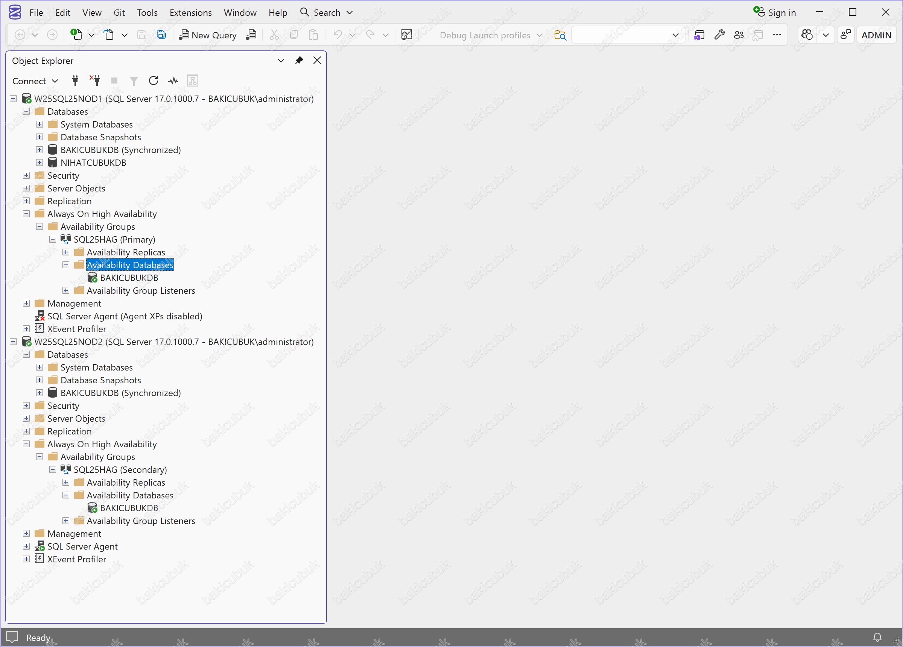Open the Connect dropdown in Object Explorer
This screenshot has height=647, width=903.
[35, 81]
